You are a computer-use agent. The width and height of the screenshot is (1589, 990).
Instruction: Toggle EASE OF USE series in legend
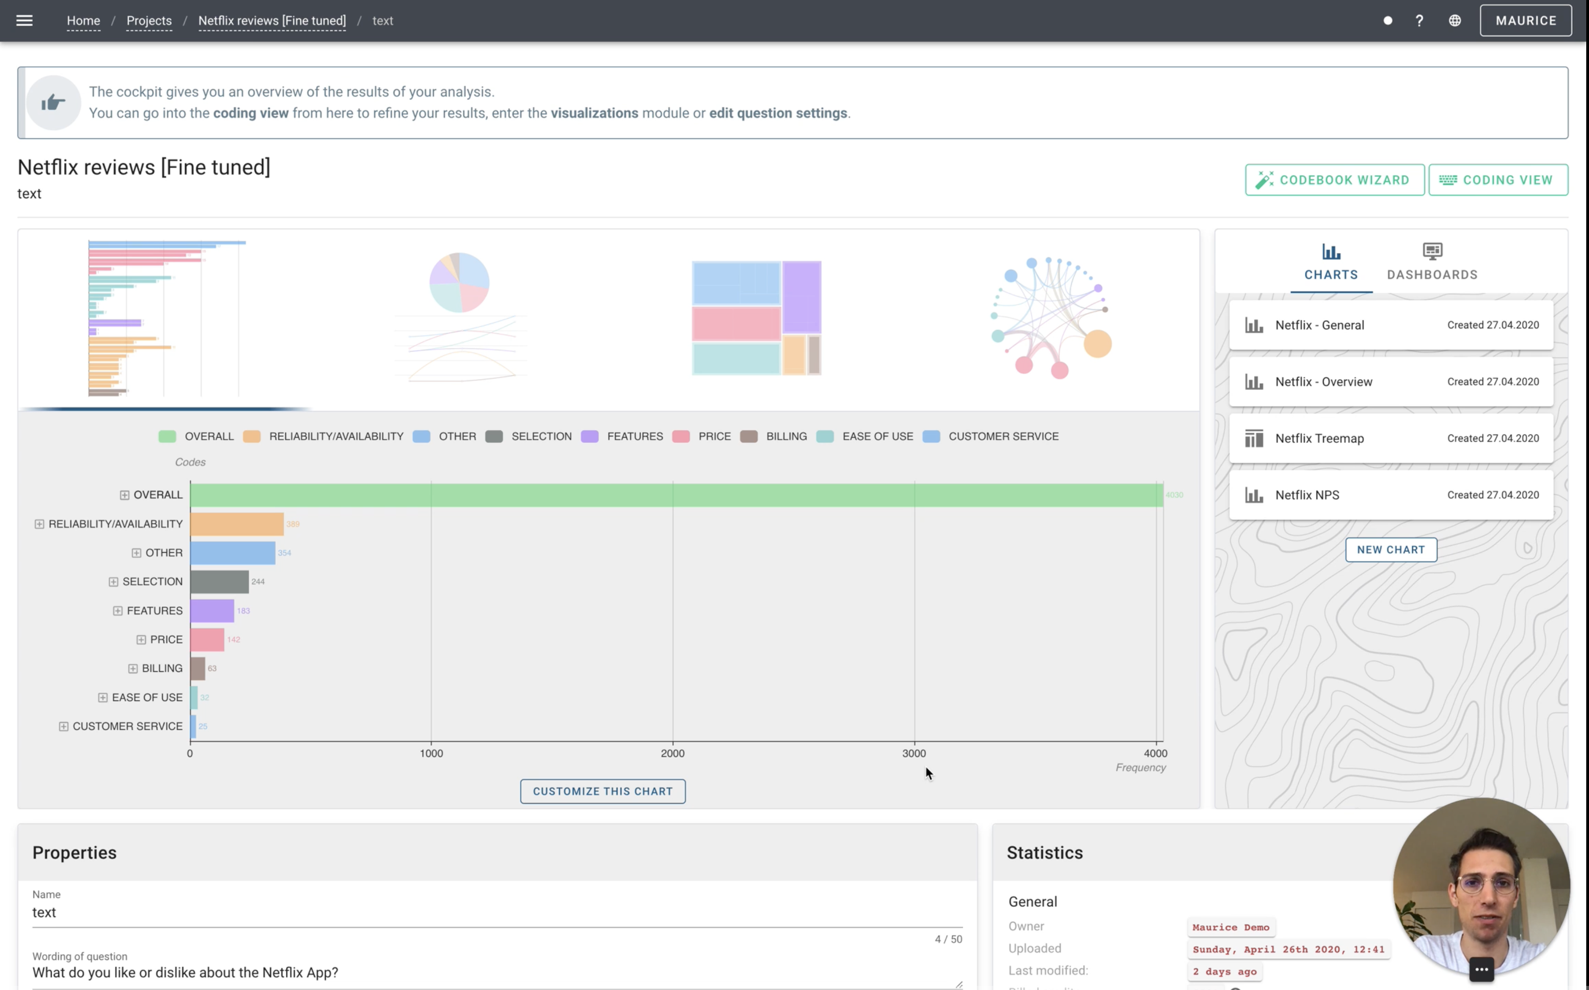tap(864, 437)
